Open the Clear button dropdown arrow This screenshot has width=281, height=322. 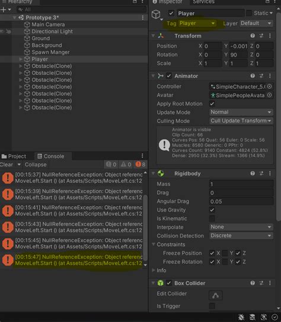pos(19,165)
